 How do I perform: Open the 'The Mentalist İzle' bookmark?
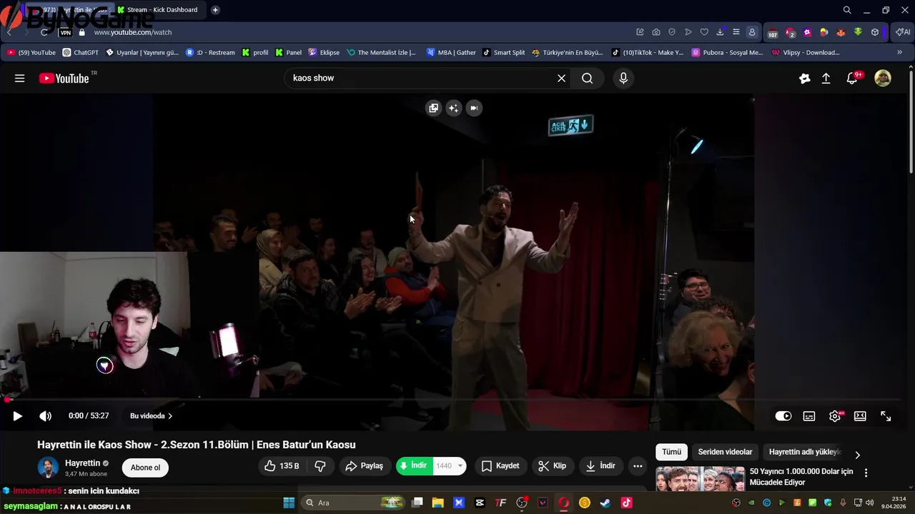[x=381, y=52]
